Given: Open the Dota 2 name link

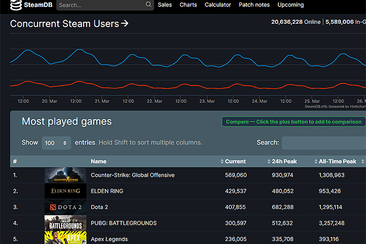Looking at the screenshot, I should (99, 207).
